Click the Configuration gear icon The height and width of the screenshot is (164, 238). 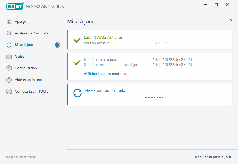[9, 68]
